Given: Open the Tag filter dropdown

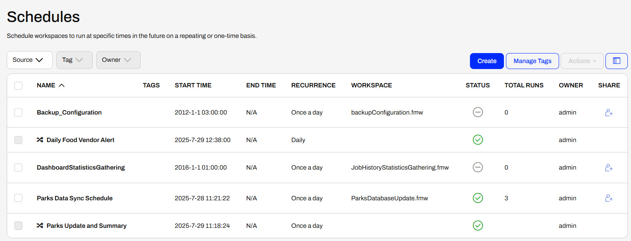Looking at the screenshot, I should coord(74,60).
